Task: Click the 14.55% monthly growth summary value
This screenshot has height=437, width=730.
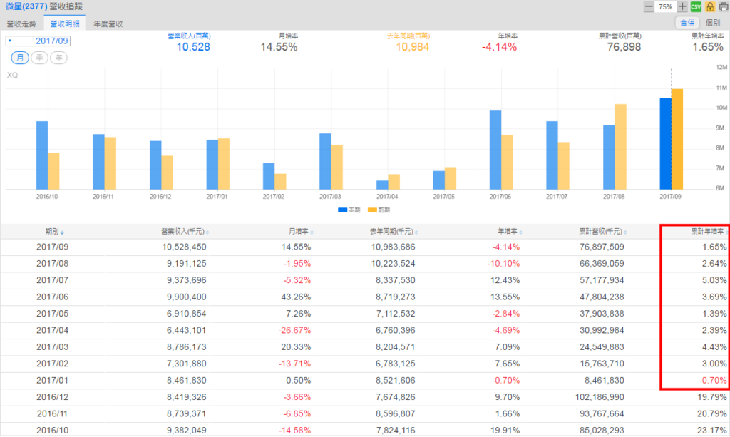Action: [x=279, y=47]
